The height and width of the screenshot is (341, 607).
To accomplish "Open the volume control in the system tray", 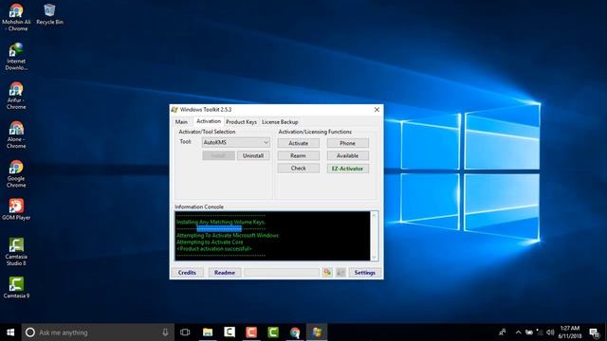I will click(x=550, y=332).
